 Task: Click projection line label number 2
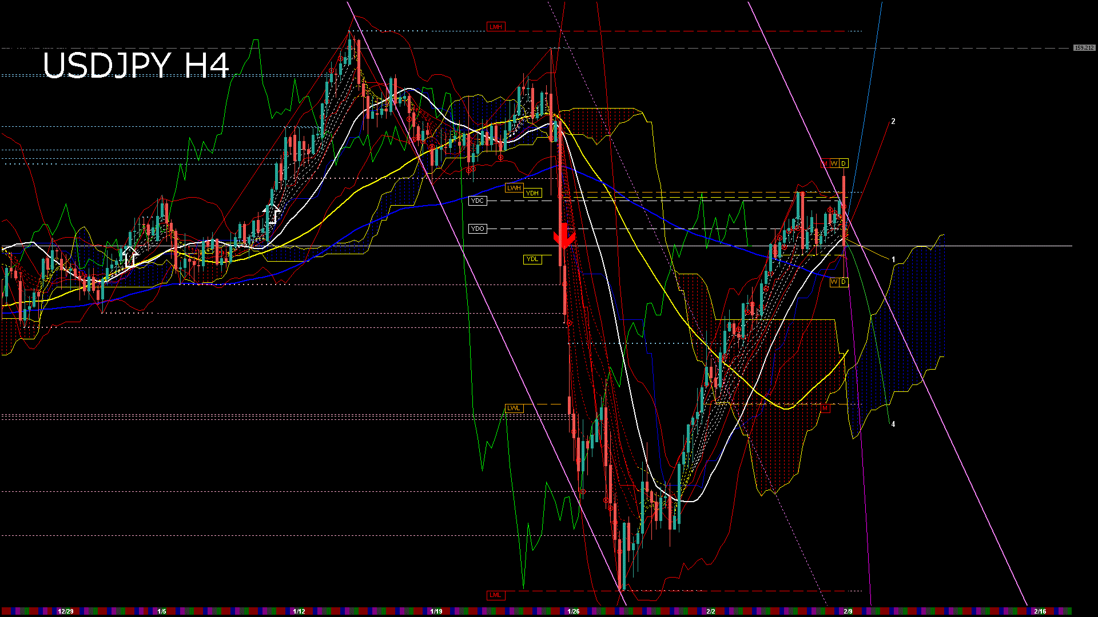click(893, 121)
